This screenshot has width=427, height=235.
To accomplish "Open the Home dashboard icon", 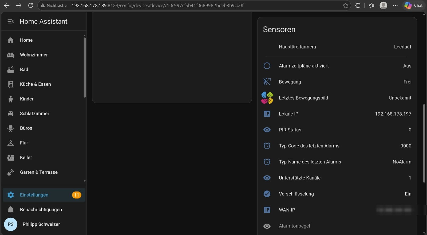I will [x=11, y=40].
